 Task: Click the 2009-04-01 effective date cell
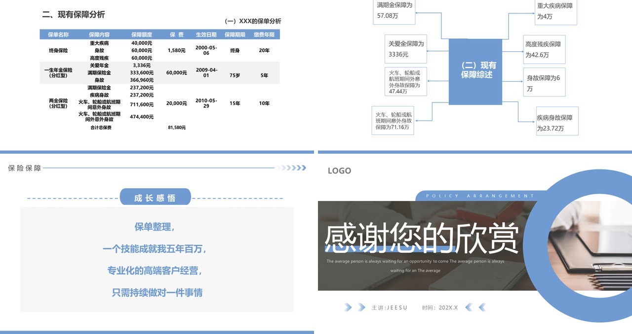tap(206, 72)
